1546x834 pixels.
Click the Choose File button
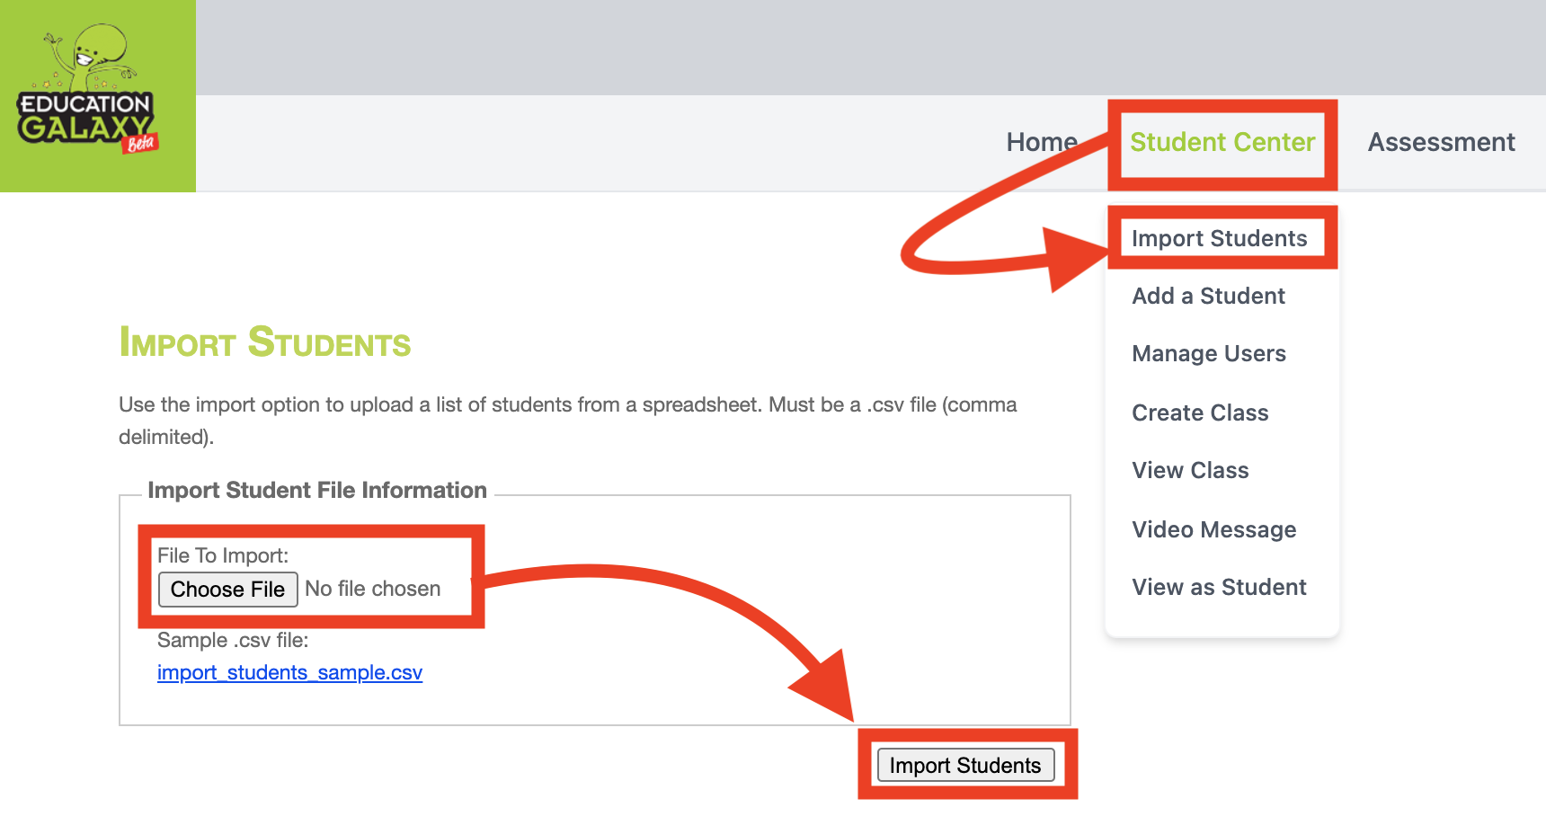coord(228,590)
